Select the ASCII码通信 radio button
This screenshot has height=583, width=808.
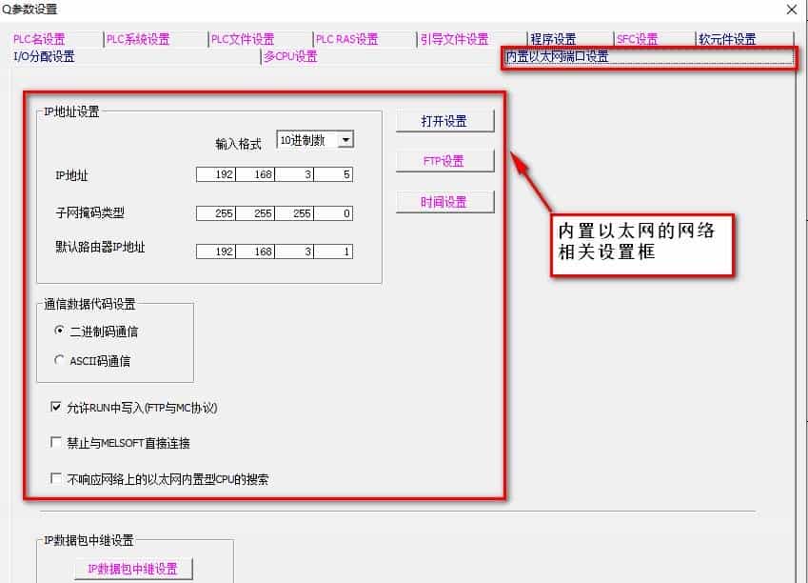point(57,360)
